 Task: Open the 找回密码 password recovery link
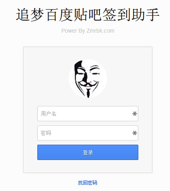tap(88, 182)
